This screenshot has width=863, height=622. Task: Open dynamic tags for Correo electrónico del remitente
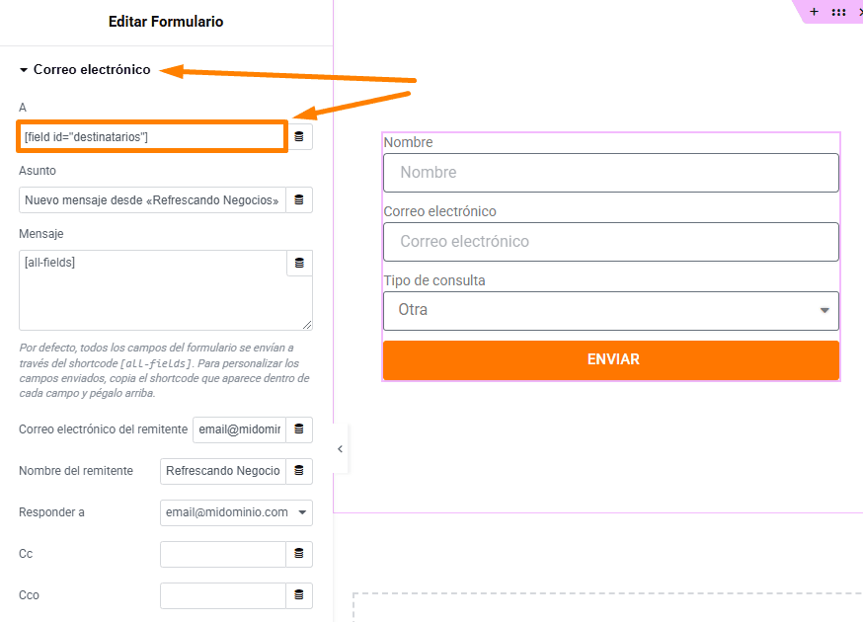299,429
